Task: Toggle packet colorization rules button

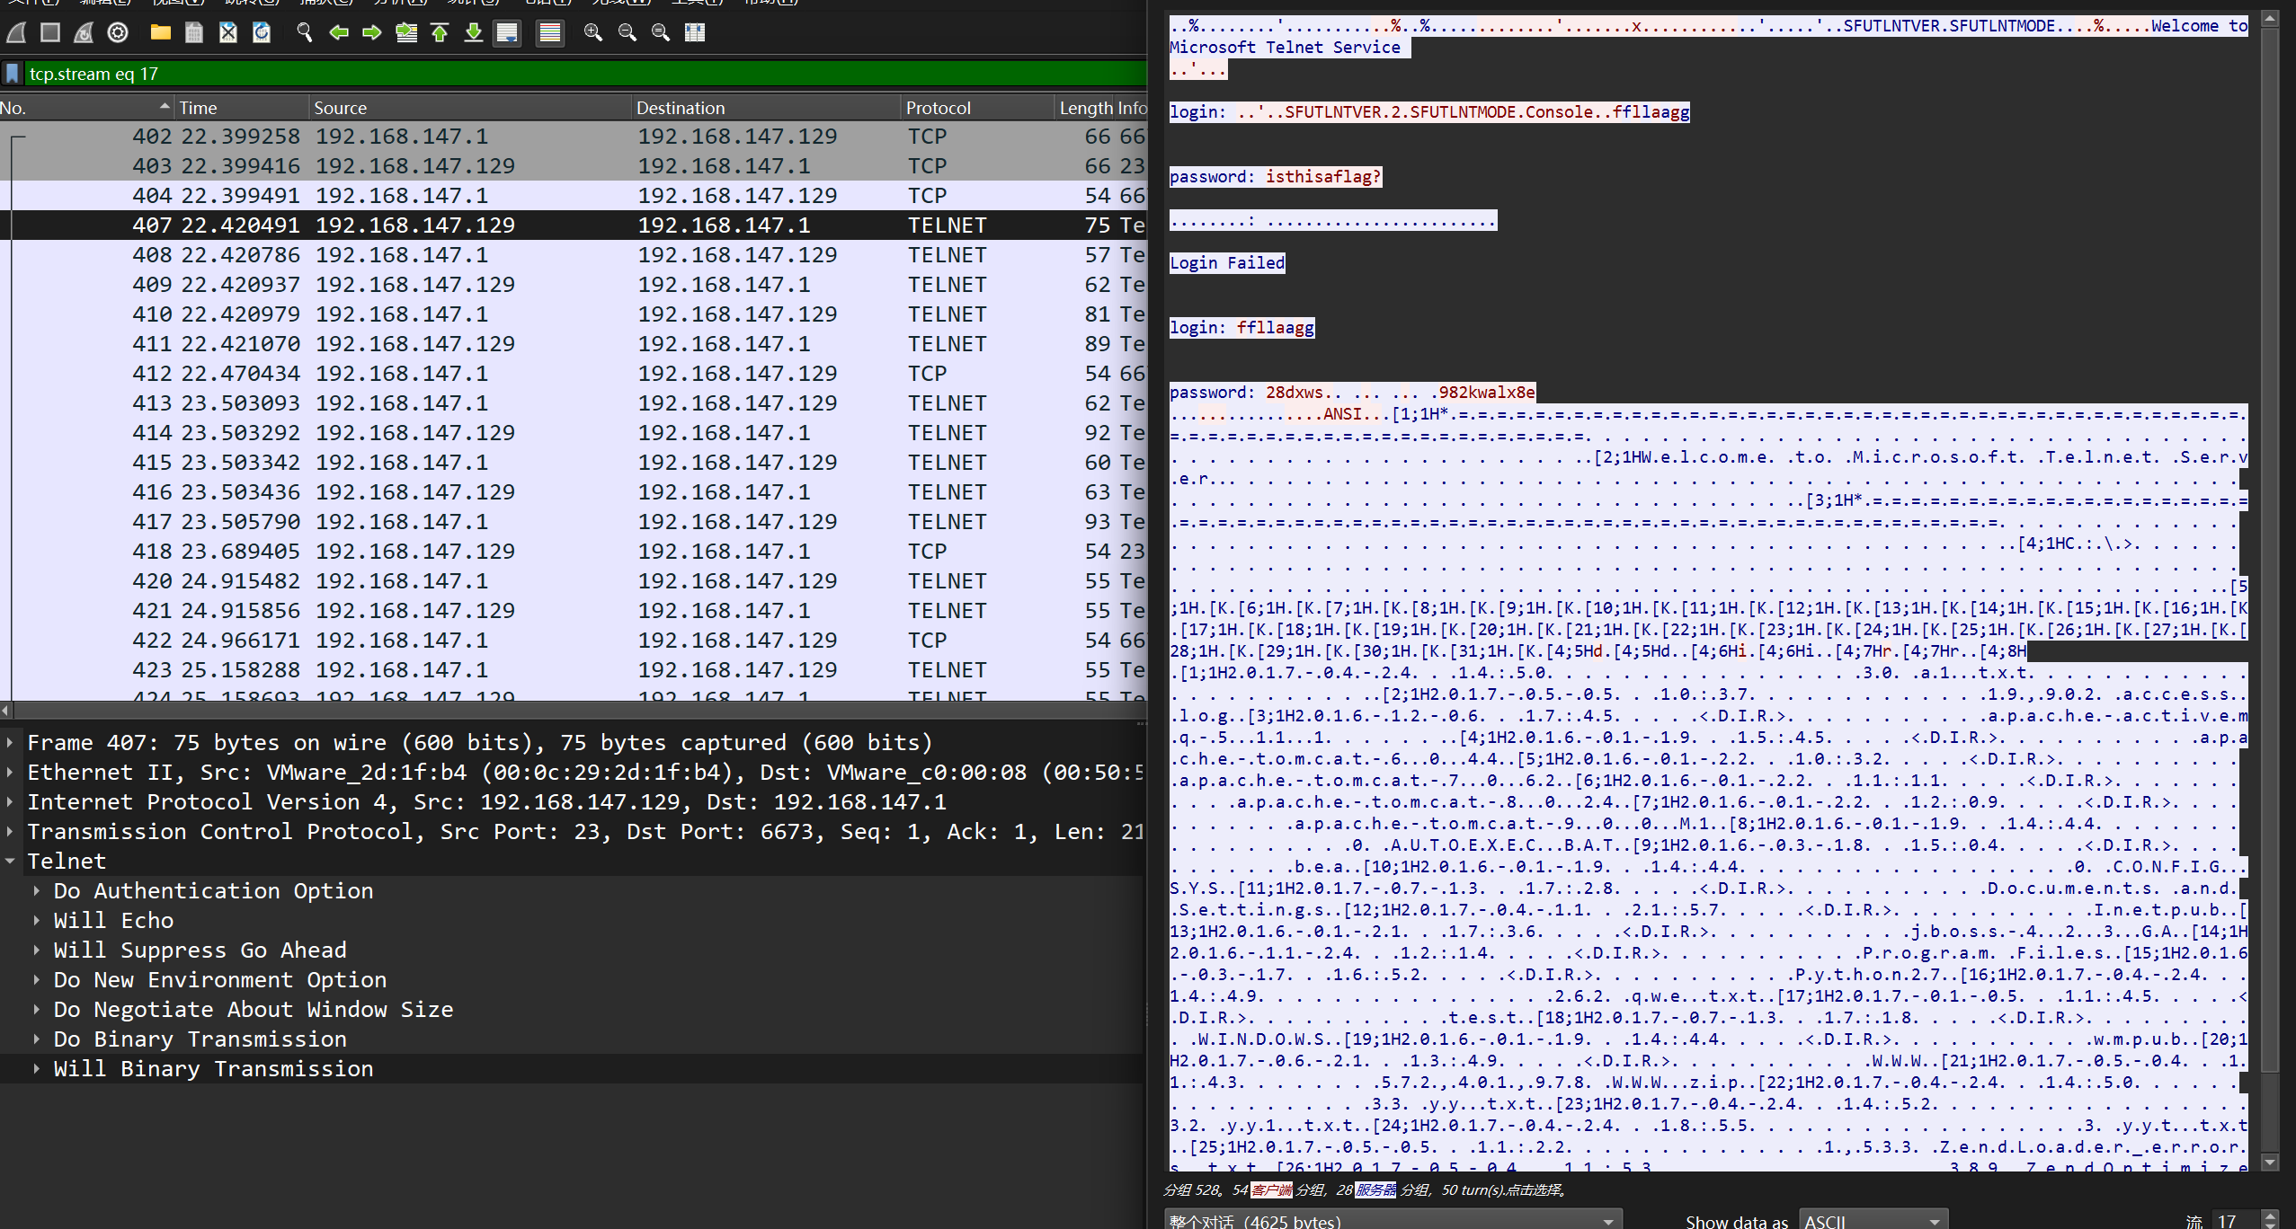Action: (550, 33)
